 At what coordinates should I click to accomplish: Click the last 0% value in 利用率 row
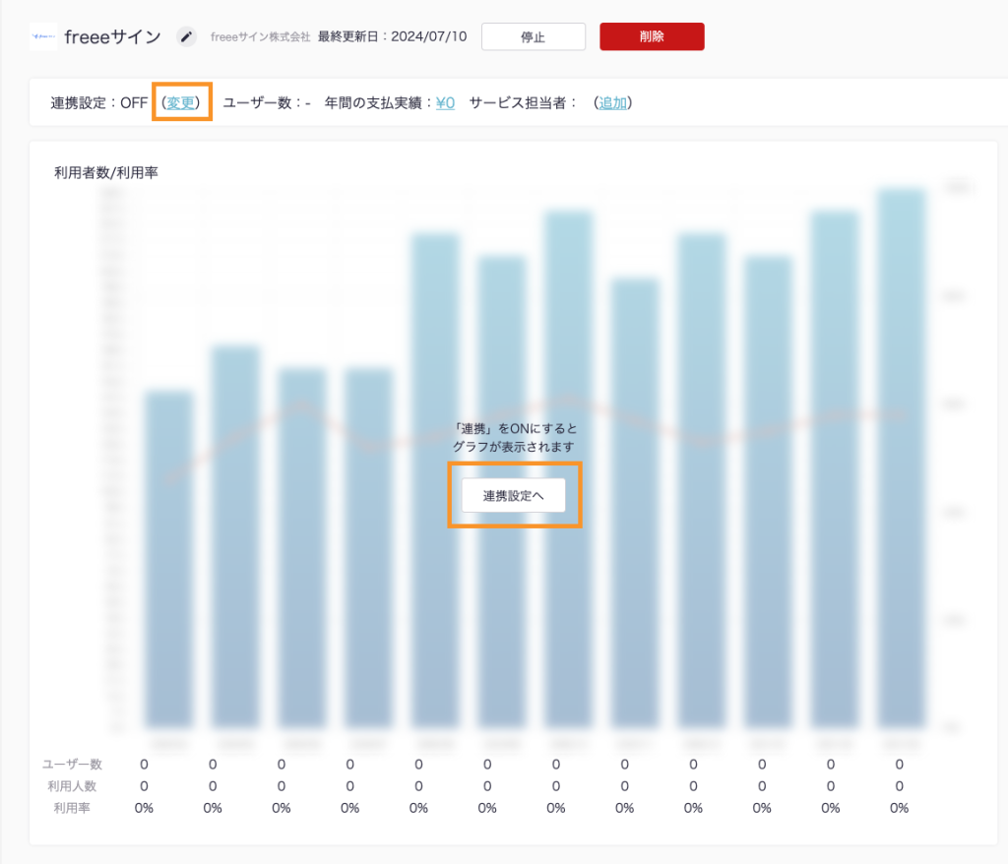pos(899,807)
